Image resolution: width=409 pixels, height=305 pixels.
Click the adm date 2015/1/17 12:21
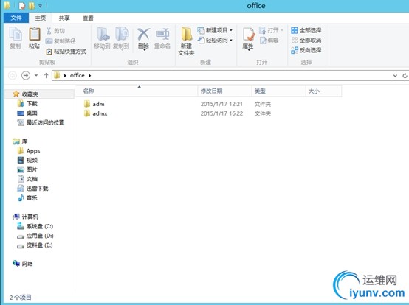(221, 104)
